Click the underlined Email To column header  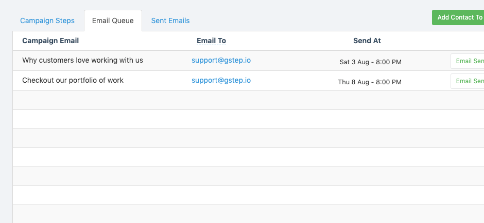coord(211,41)
